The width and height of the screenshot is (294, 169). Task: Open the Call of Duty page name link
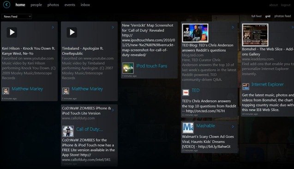tap(90, 129)
